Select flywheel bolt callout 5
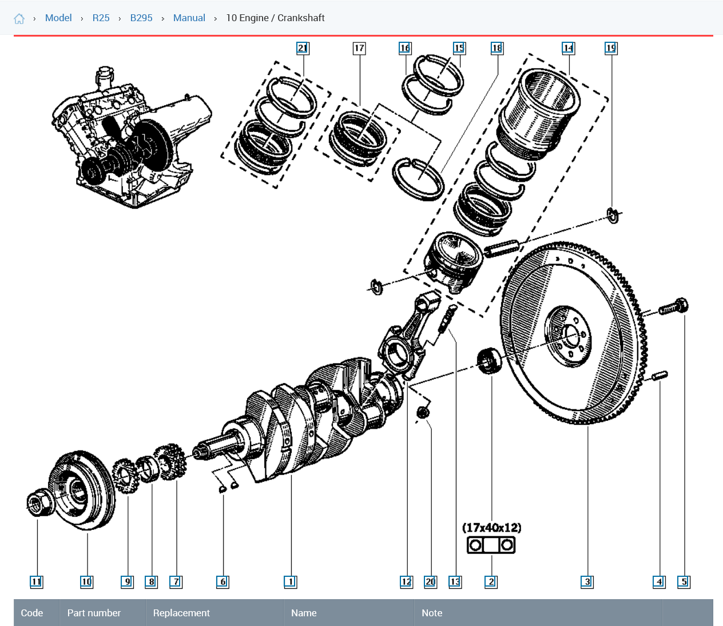The height and width of the screenshot is (626, 723). click(x=684, y=581)
